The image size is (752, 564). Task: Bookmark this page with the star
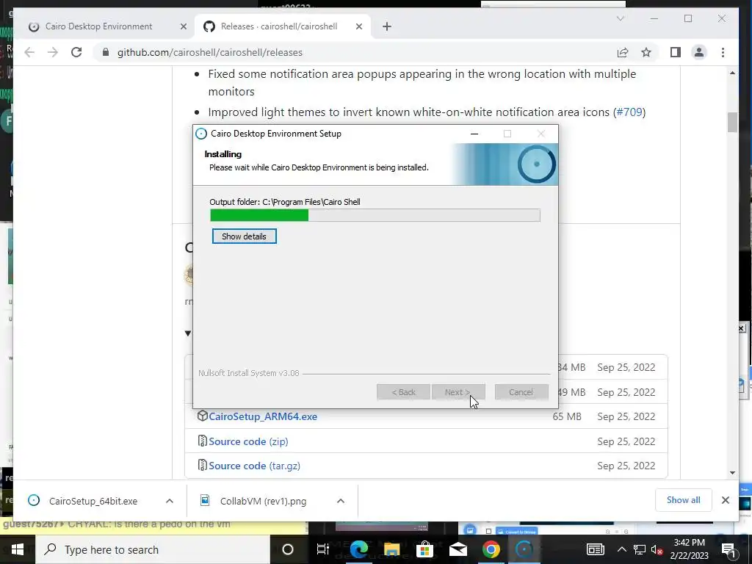[x=646, y=52]
